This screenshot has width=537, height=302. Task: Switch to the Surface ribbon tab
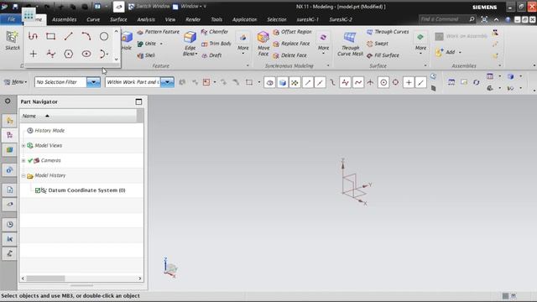click(118, 19)
